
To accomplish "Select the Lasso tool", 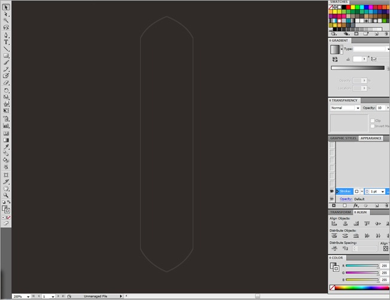I will 6,27.
